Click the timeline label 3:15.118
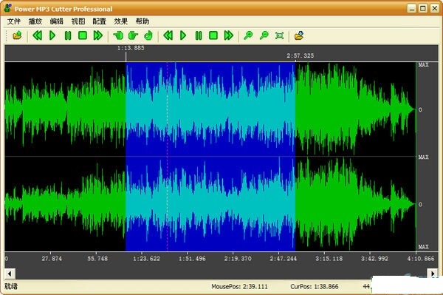This screenshot has height=295, width=443. pos(329,259)
